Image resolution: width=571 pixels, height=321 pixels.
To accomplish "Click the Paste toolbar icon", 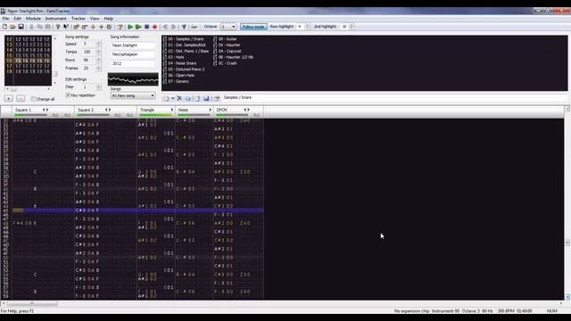I will 47,27.
